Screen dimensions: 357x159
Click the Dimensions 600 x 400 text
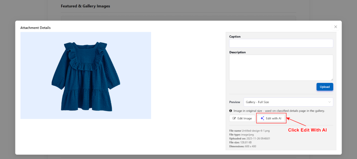click(x=243, y=146)
